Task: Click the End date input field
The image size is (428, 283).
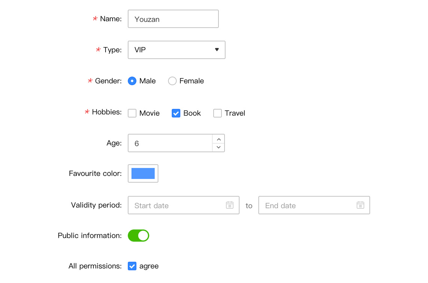Action: (x=314, y=205)
